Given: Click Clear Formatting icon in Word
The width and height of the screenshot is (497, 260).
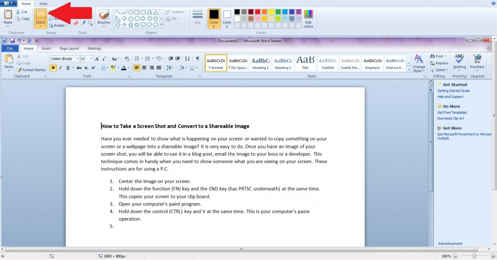Looking at the screenshot, I should 127,59.
